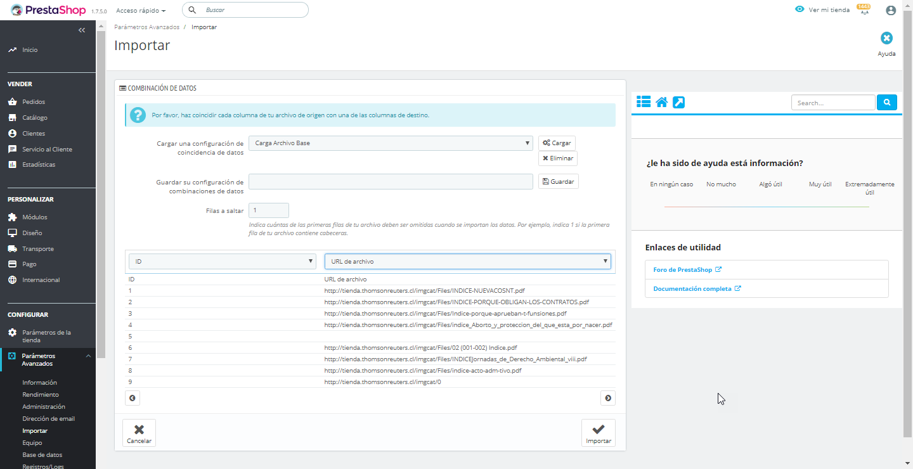Select the Administración submenu item
Image resolution: width=913 pixels, height=469 pixels.
tap(44, 407)
